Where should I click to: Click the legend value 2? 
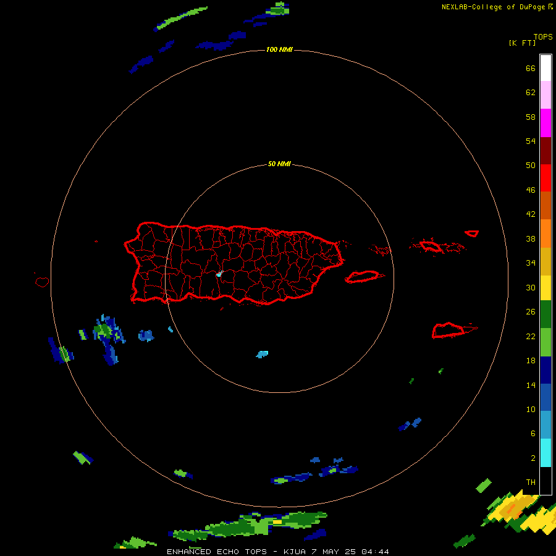pos(533,458)
